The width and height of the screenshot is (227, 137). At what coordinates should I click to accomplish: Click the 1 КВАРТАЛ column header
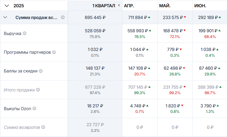104,6
